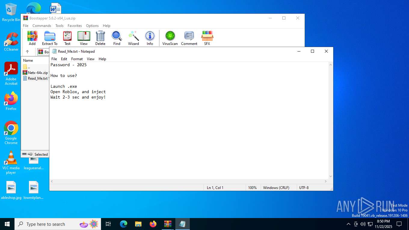Viewport: 409px width, 230px height.
Task: Click the Comment icon in WinRAR
Action: [x=189, y=38]
